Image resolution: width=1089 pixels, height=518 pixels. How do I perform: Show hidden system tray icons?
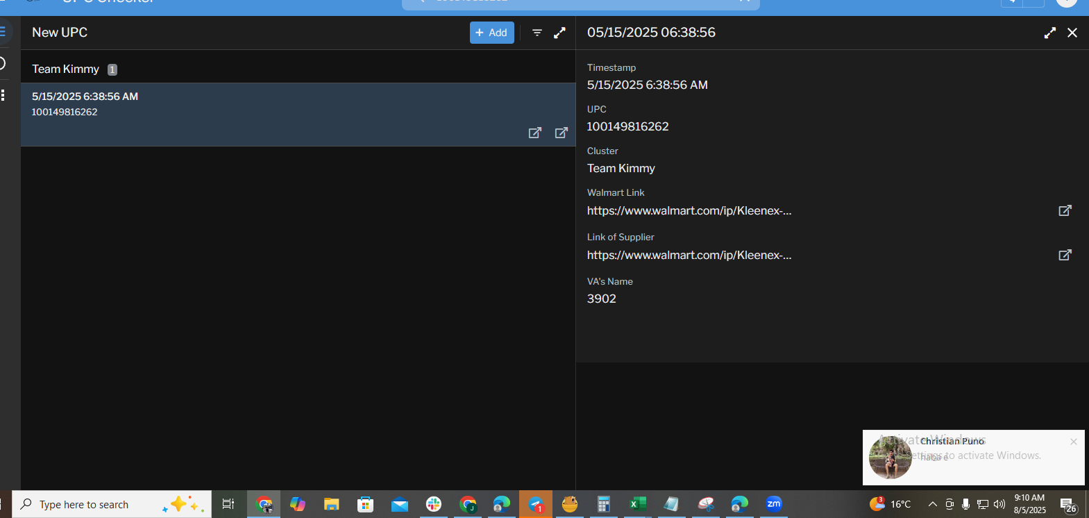(932, 504)
